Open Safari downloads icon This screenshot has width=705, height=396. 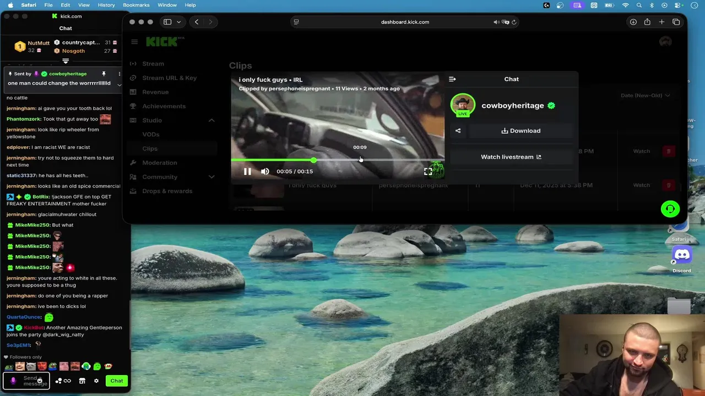(633, 22)
